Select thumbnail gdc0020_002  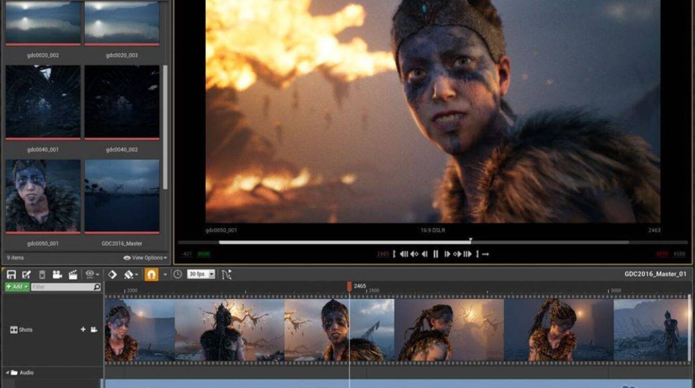click(43, 22)
